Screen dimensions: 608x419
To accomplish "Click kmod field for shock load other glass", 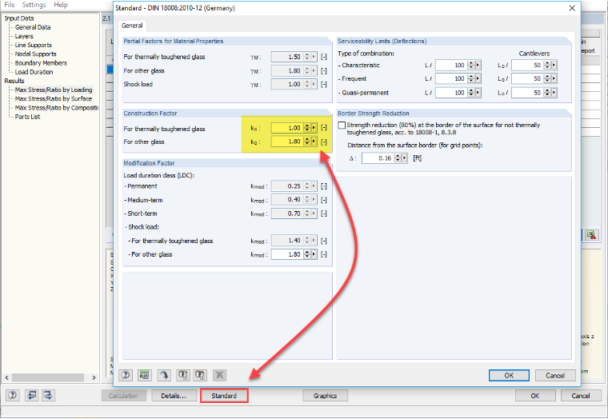I will (287, 254).
